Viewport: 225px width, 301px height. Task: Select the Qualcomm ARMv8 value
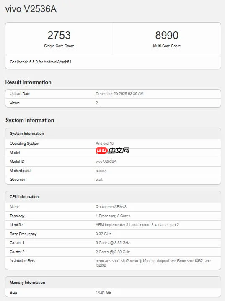[111, 207]
